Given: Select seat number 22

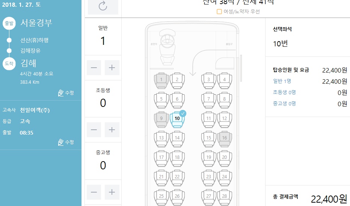Looking at the screenshot, I should pyautogui.click(x=177, y=178).
